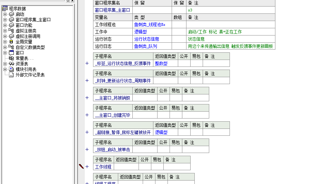Click subroutine name __主窗口_将被销毁
Screen dimensions: 314x184
point(113,98)
